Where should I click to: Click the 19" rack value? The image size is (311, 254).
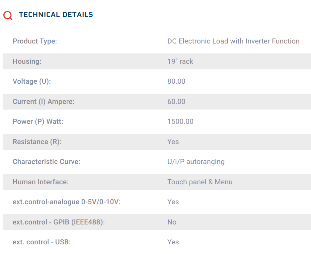click(180, 61)
